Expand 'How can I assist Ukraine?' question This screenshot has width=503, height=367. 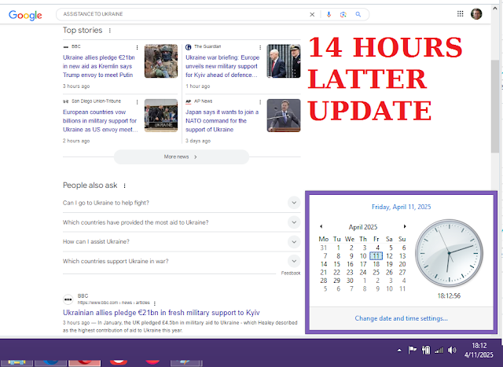(182, 241)
